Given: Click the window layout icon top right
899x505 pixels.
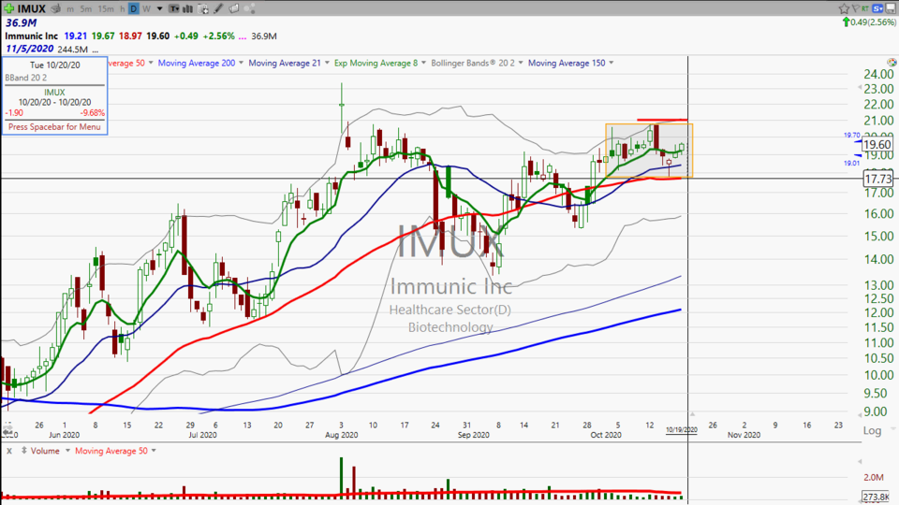Looking at the screenshot, I should 891,8.
